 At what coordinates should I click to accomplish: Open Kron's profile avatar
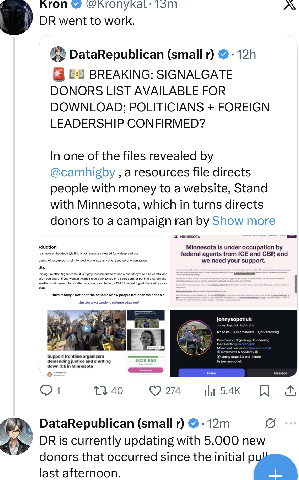pos(16,16)
